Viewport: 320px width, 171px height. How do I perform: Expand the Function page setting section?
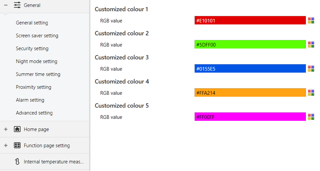6,146
